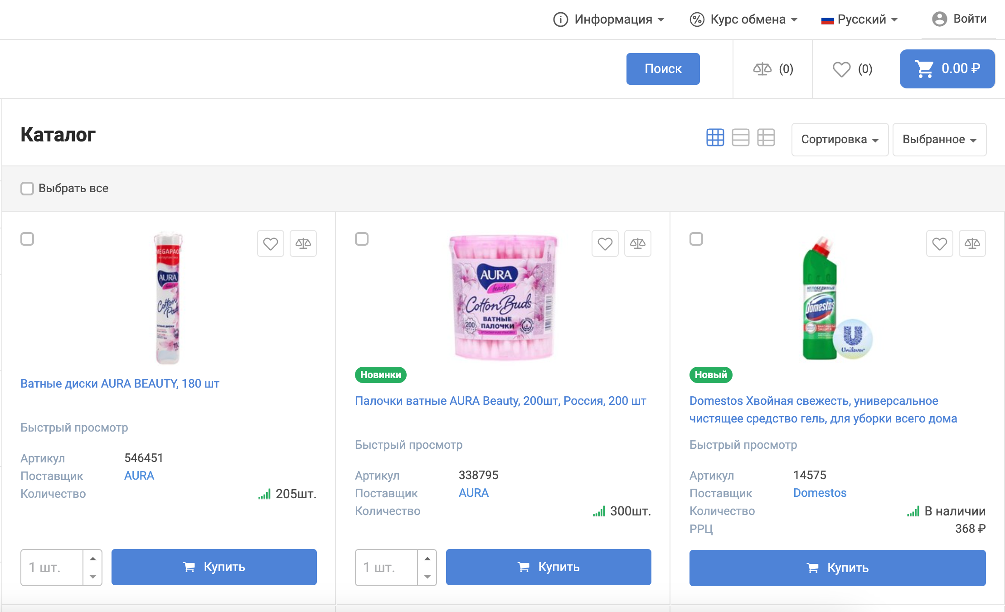Increase quantity for Ватные диски stepper

coord(93,559)
